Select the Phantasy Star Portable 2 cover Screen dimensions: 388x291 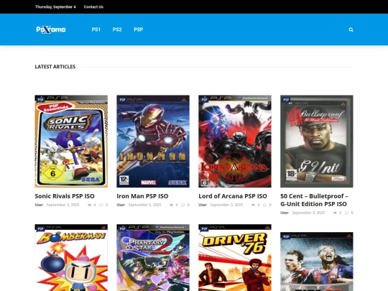[153, 258]
